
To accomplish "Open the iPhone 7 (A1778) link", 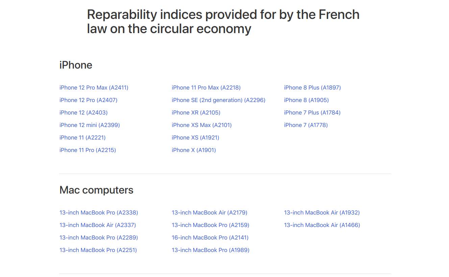I will click(306, 125).
